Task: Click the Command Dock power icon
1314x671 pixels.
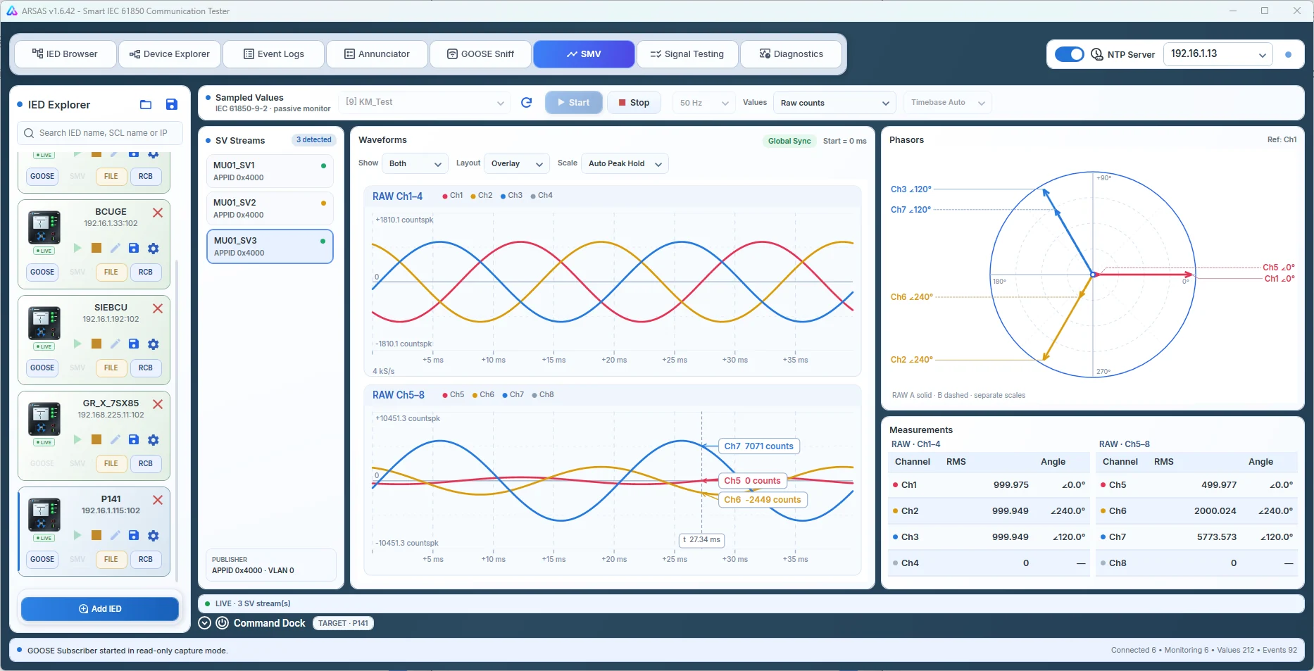Action: (x=222, y=623)
